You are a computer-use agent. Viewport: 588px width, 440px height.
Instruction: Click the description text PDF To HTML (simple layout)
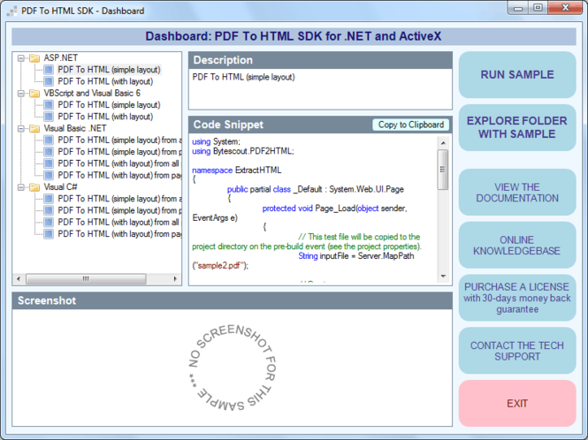(244, 77)
